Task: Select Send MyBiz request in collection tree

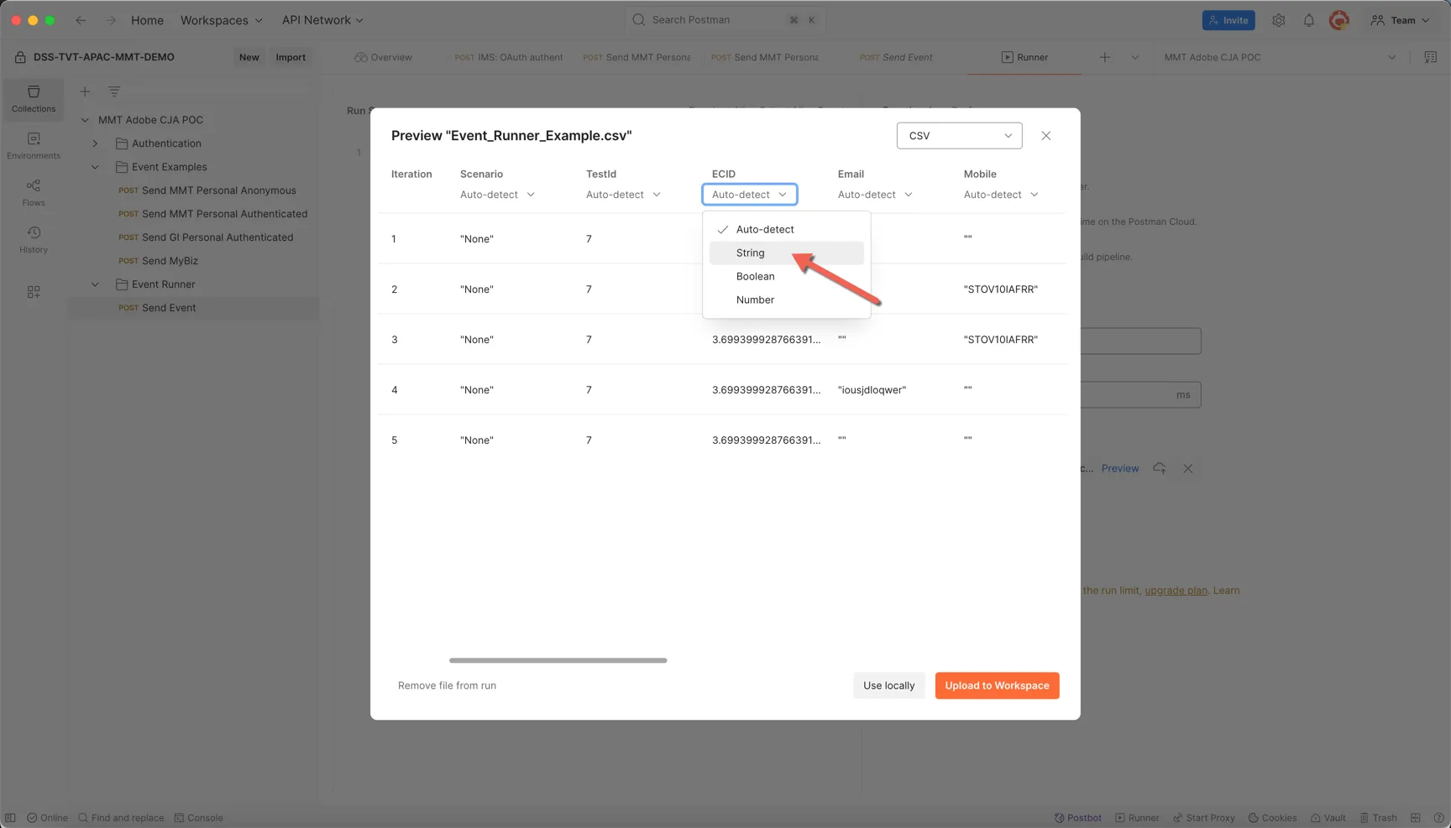Action: pos(170,261)
